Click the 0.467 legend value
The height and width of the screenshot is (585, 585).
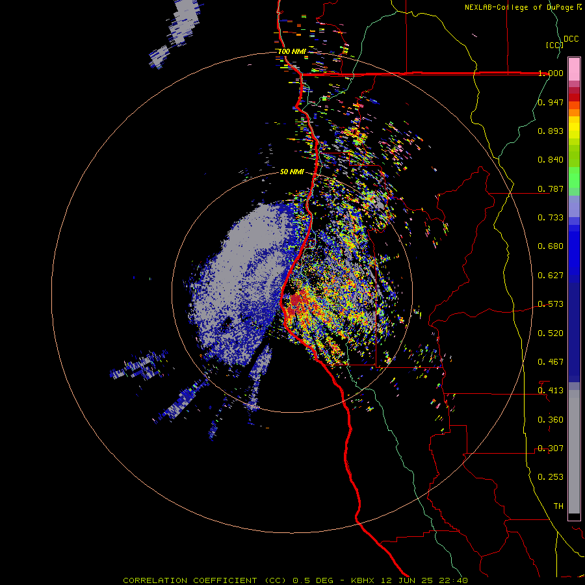pyautogui.click(x=551, y=362)
